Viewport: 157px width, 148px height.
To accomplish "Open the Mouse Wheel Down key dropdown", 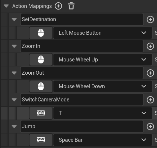I will coord(103,86).
